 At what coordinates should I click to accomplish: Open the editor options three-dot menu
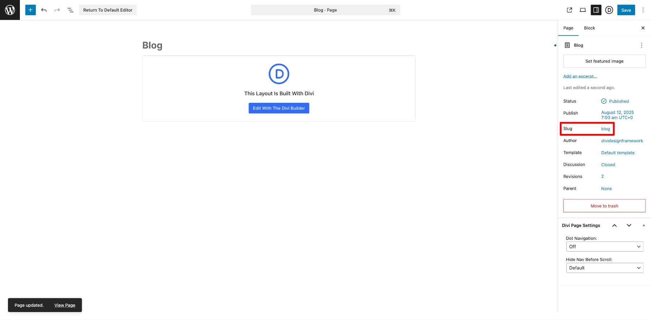643,10
